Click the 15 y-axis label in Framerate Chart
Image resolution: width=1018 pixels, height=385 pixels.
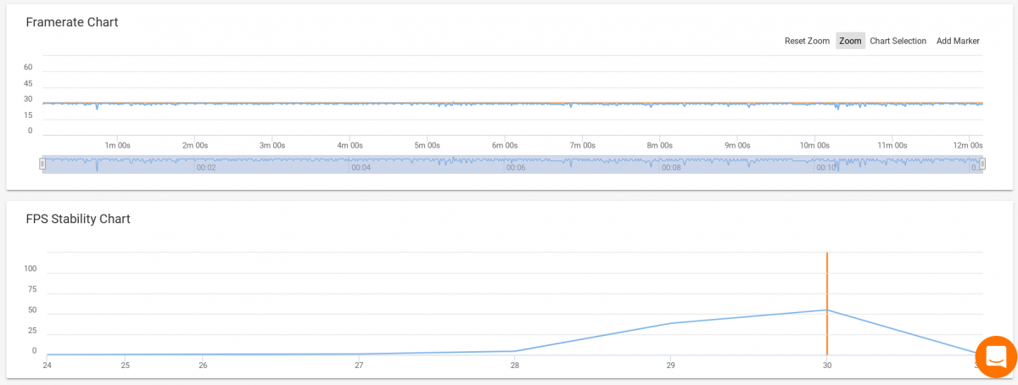pyautogui.click(x=28, y=115)
